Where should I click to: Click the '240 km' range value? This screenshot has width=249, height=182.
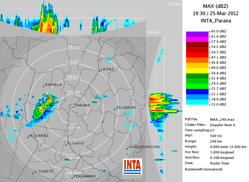point(216,141)
